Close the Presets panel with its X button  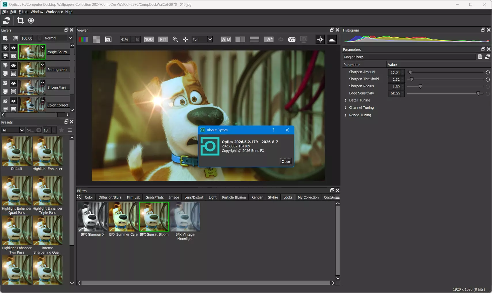[71, 122]
